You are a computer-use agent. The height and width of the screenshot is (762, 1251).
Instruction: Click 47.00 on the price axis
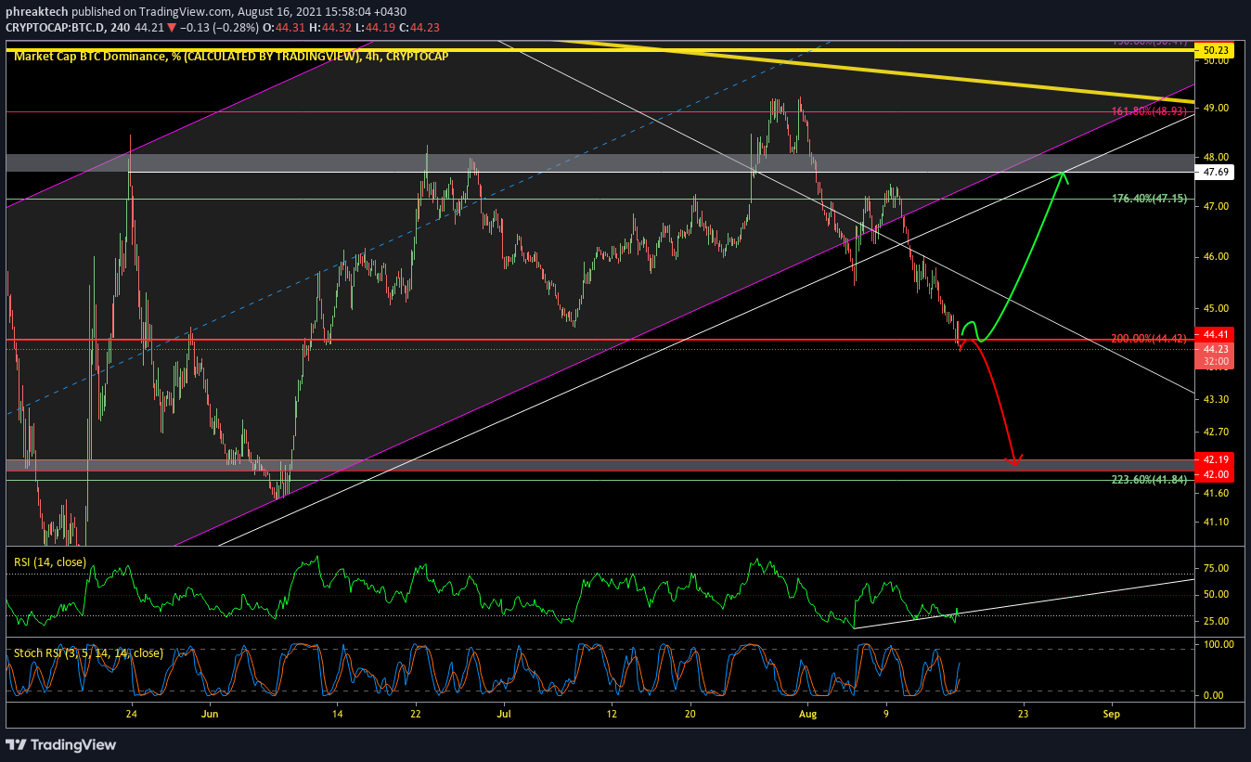point(1215,206)
